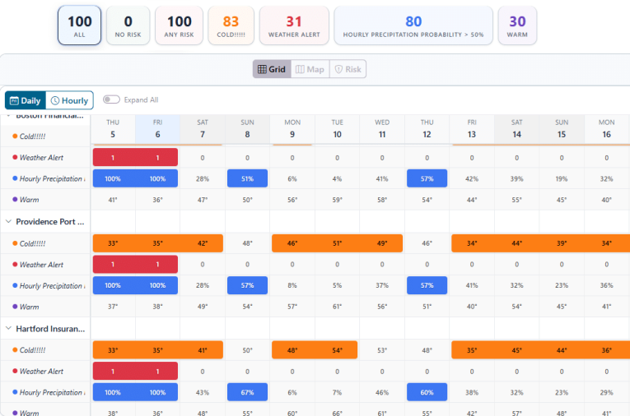Viewport: 630px width, 416px height.
Task: Collapse the Providence Port location row
Action: point(9,221)
